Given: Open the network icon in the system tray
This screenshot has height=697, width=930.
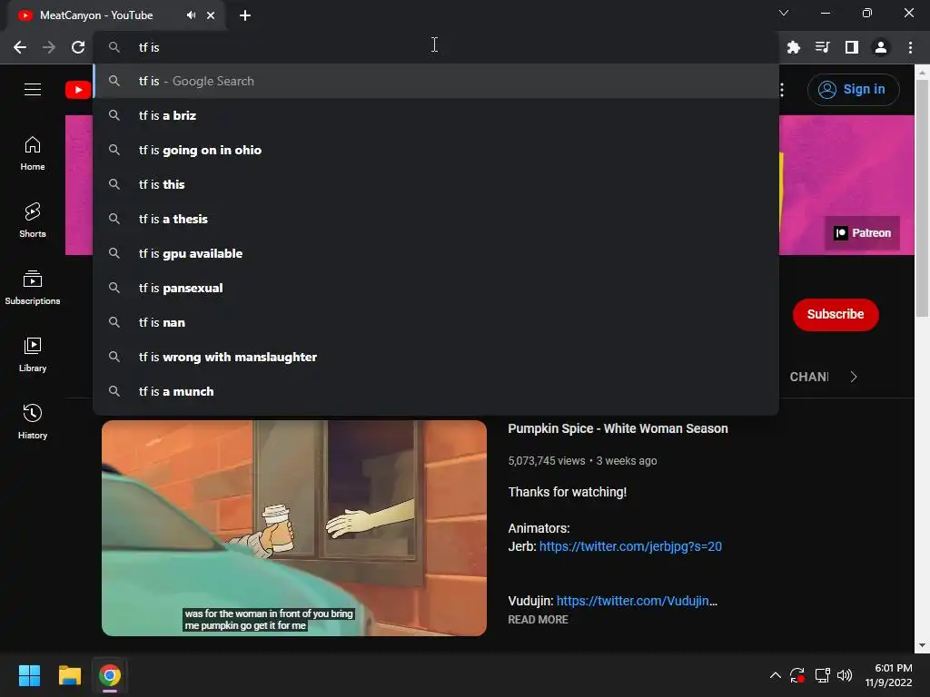Looking at the screenshot, I should click(822, 675).
